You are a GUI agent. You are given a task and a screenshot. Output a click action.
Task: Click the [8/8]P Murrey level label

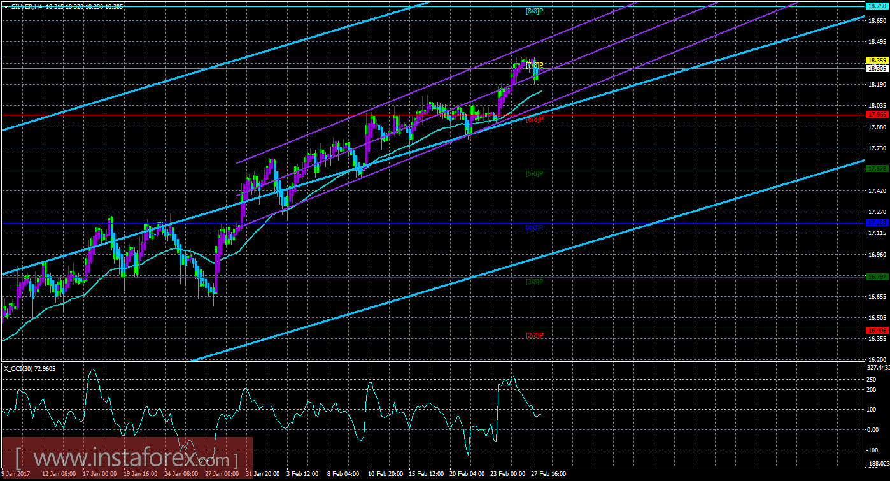[534, 11]
